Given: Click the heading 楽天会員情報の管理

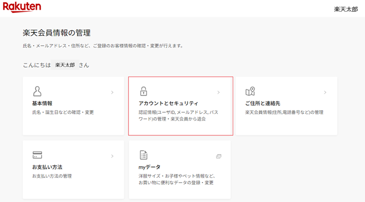Looking at the screenshot, I should pyautogui.click(x=56, y=33).
